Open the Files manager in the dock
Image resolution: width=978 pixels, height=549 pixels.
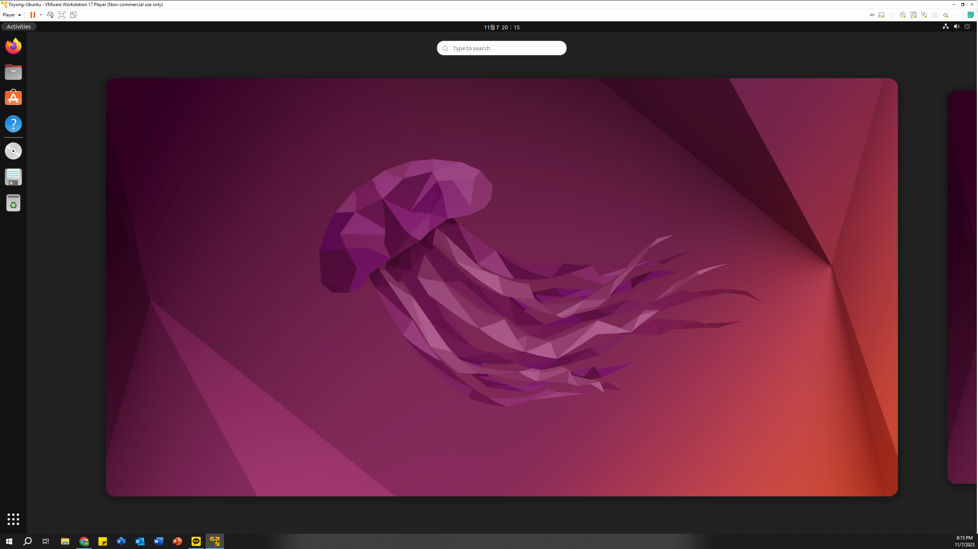(x=13, y=72)
